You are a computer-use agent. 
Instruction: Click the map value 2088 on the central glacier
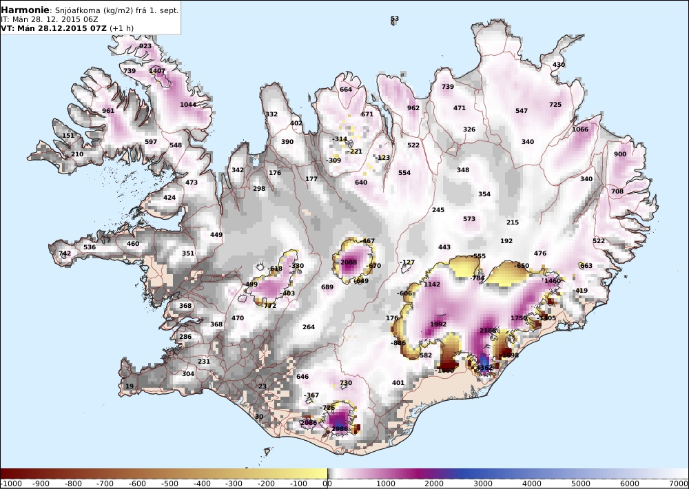[x=349, y=262]
